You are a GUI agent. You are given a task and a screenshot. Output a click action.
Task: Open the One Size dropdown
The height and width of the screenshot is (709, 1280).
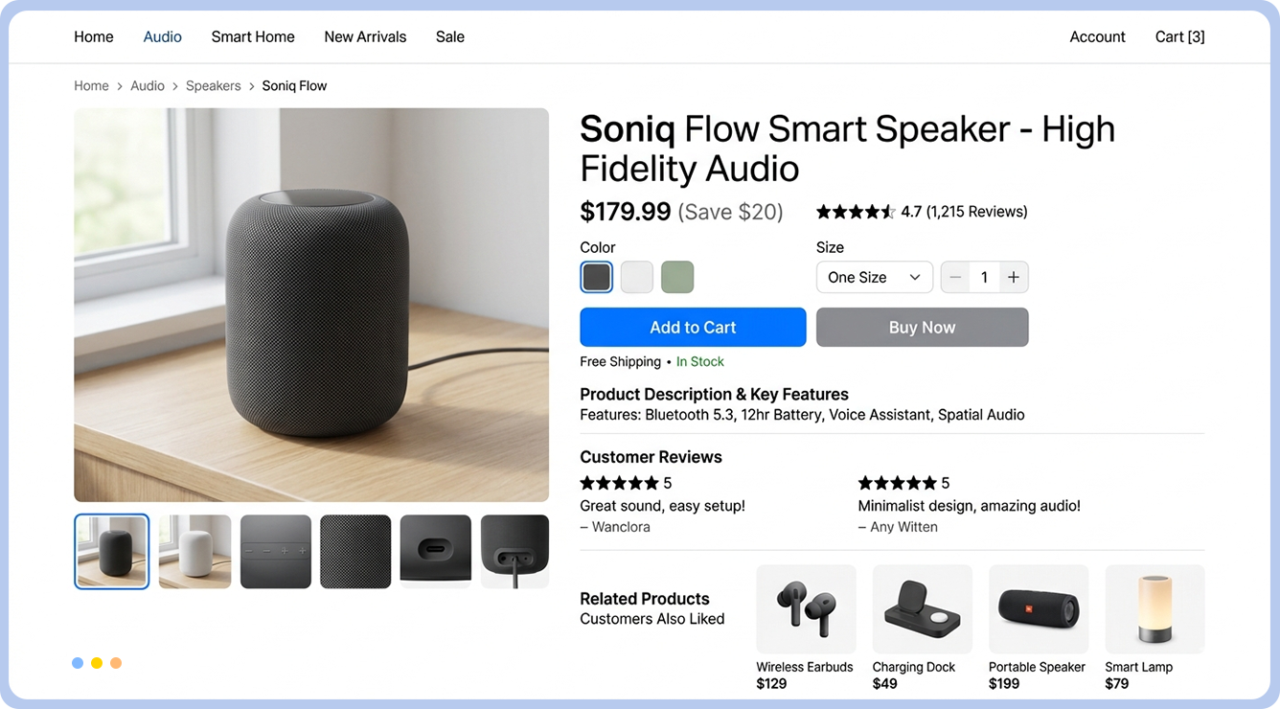[x=874, y=277]
